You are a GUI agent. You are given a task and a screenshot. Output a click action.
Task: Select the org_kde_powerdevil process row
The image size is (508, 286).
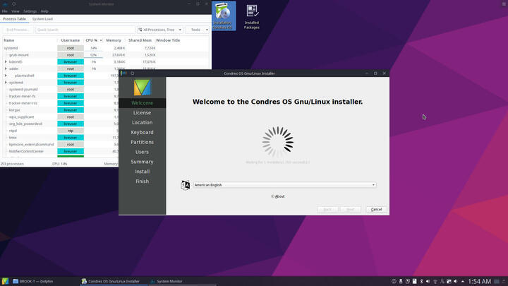coord(61,124)
